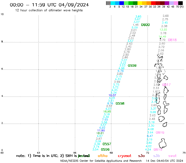
Task: Click the wave height value 4.98
Action: (x=121, y=68)
